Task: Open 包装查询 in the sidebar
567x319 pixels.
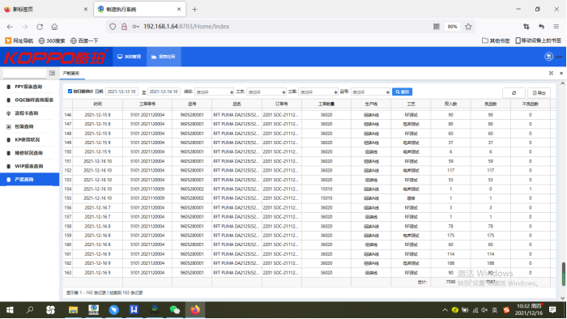Action: (24, 126)
